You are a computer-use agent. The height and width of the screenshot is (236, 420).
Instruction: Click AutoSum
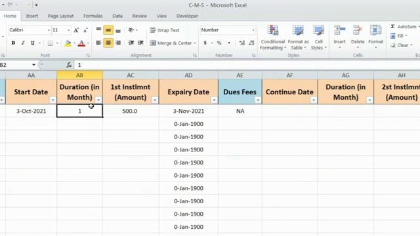(404, 26)
